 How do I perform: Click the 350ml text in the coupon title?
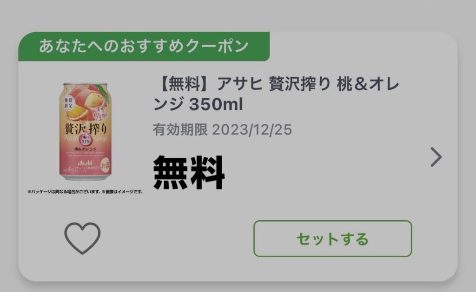coord(216,104)
